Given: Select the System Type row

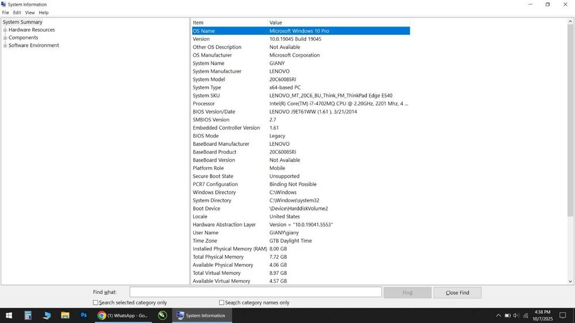Looking at the screenshot, I should coord(301,87).
